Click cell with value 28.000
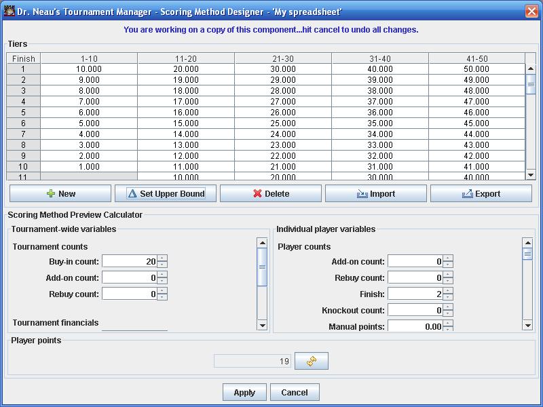Screen dimensions: 543x407 coord(283,91)
